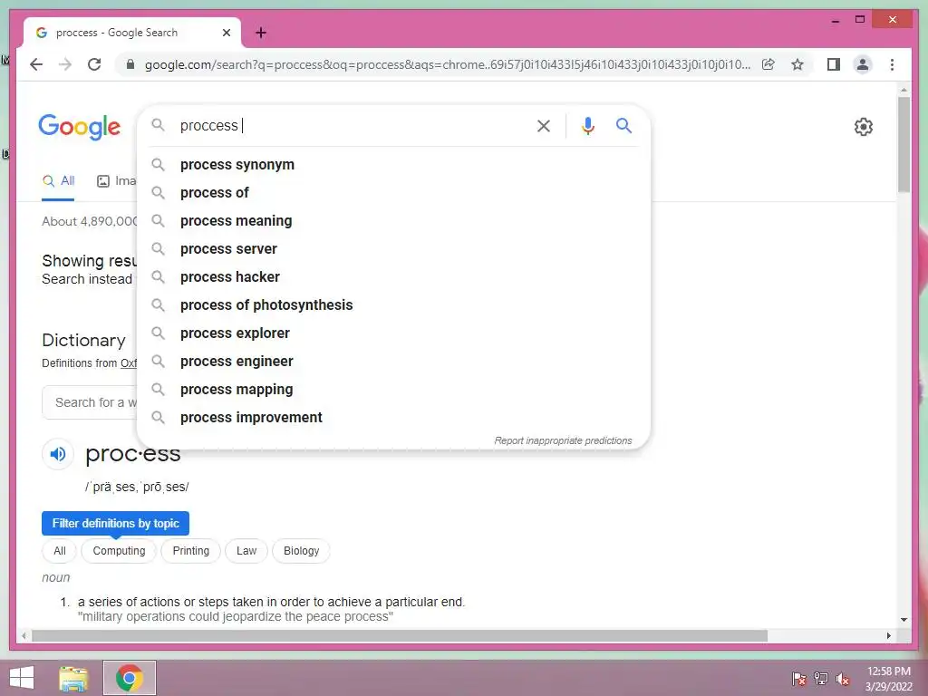Select 'process engineer' suggestion
The image size is (928, 696).
(393, 362)
